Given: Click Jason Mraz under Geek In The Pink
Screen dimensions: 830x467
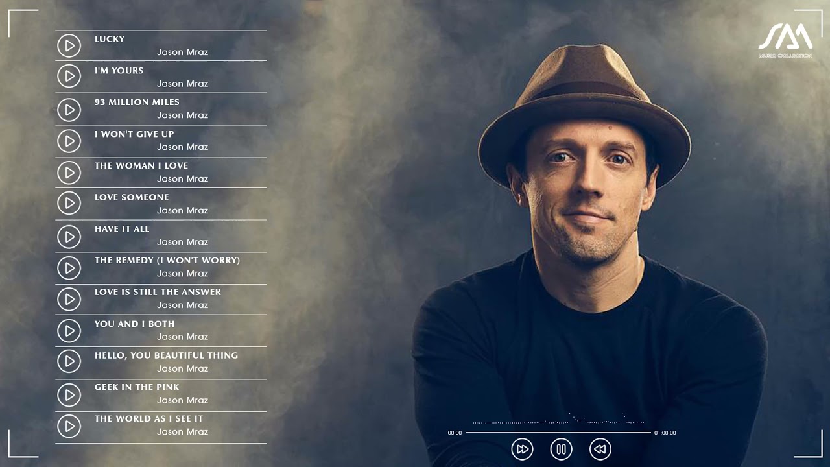Looking at the screenshot, I should click(182, 400).
